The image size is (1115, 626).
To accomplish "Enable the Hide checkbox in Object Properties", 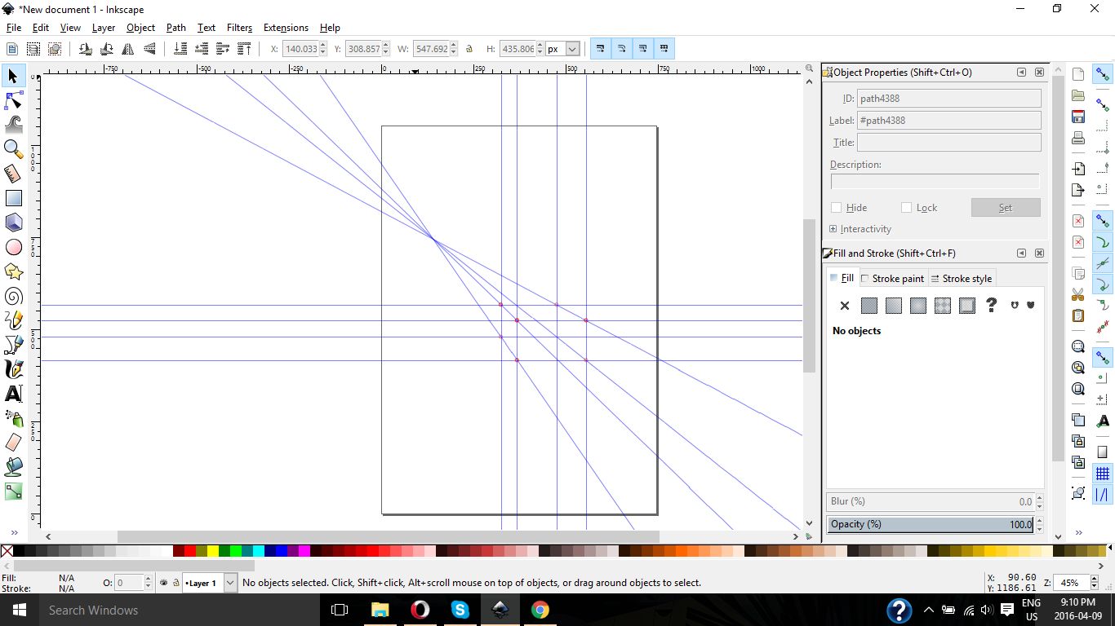I will [836, 207].
